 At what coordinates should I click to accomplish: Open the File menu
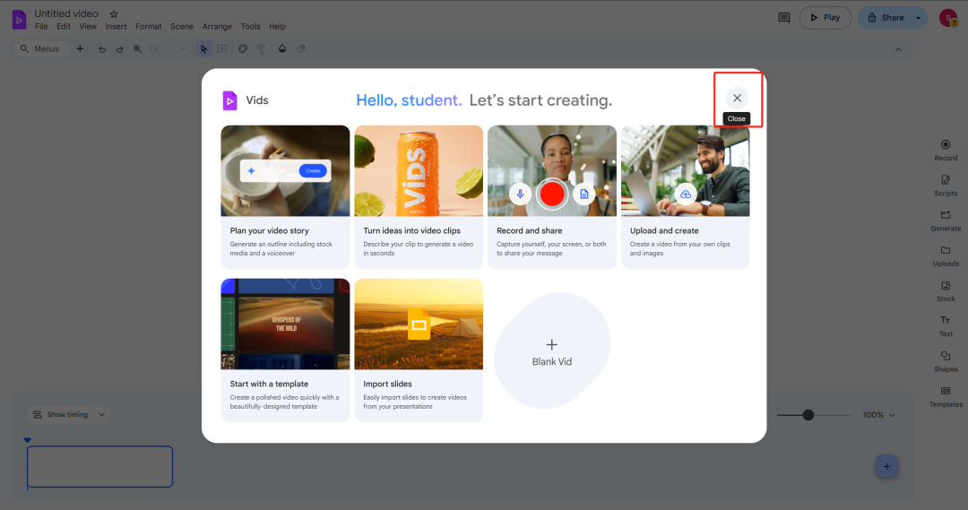(41, 27)
